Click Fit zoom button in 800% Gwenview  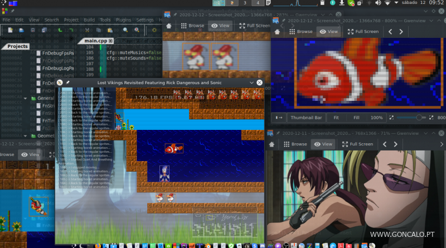[336, 118]
